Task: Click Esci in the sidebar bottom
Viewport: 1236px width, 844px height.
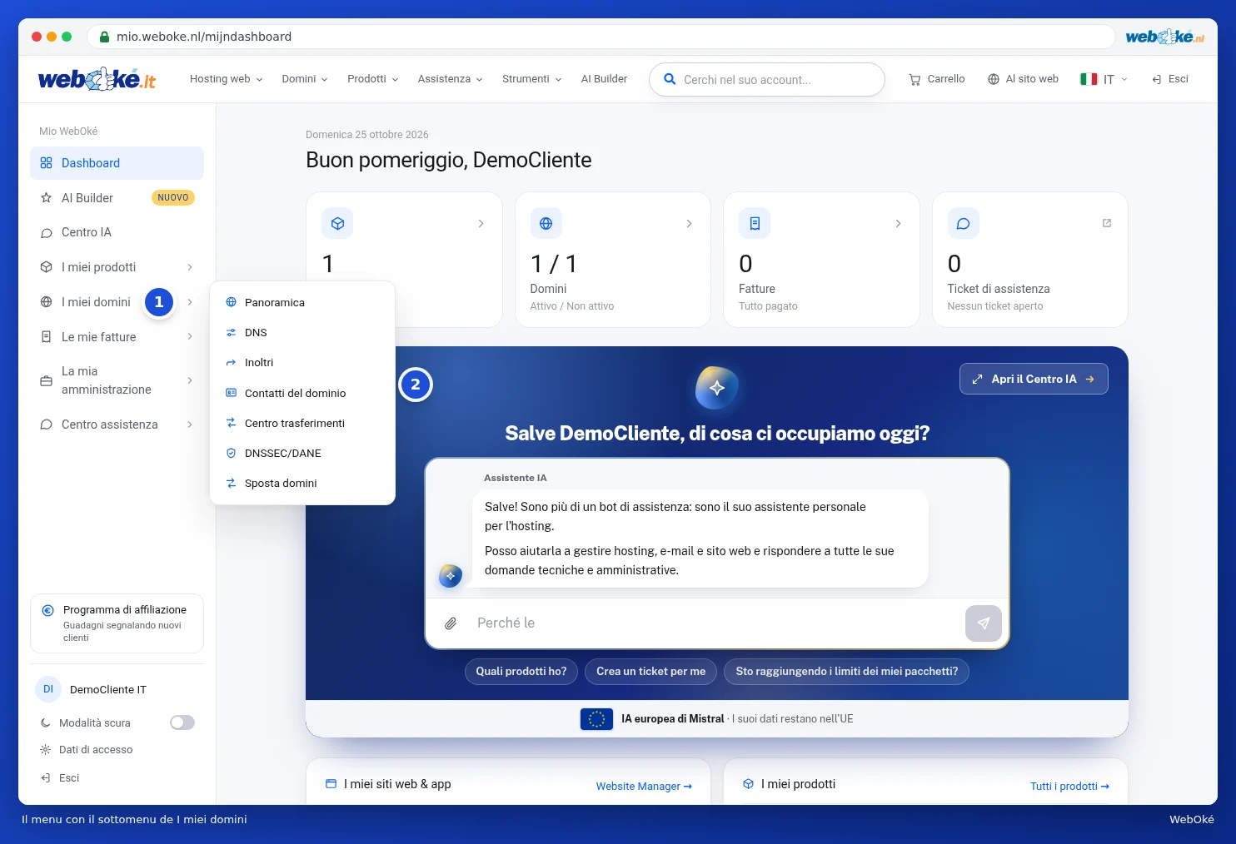Action: click(60, 778)
